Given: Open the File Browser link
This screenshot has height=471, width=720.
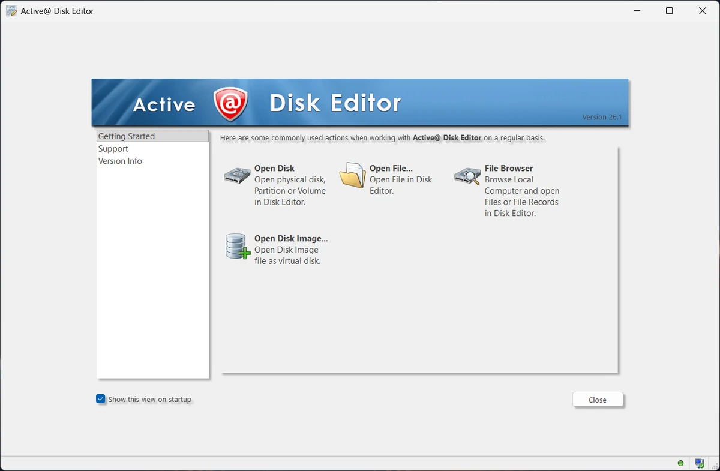Looking at the screenshot, I should 509,169.
